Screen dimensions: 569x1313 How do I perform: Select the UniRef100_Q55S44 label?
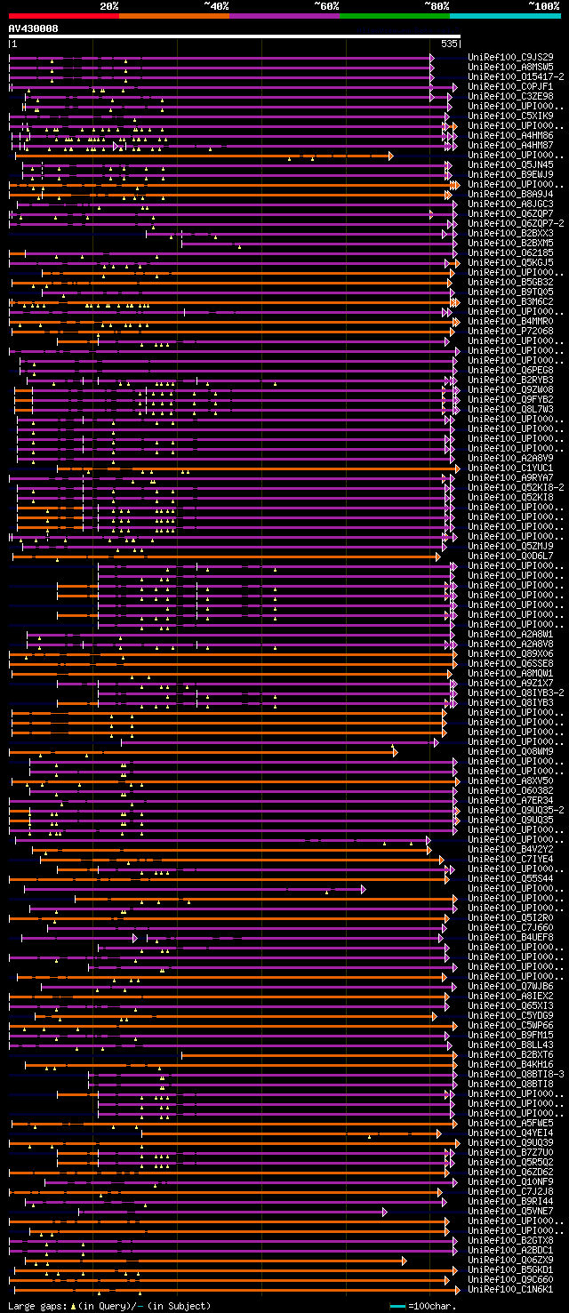point(510,878)
